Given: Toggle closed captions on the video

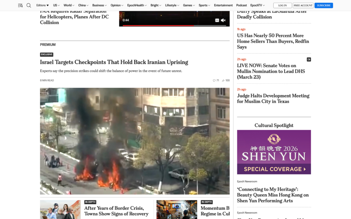Looking at the screenshot, I should tap(217, 20).
